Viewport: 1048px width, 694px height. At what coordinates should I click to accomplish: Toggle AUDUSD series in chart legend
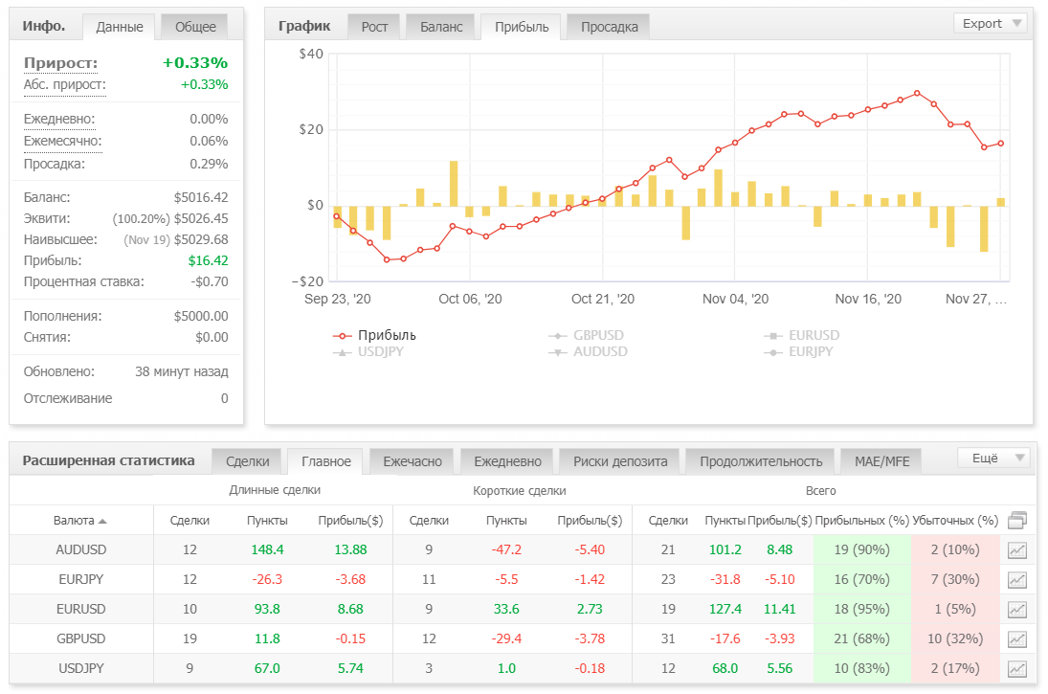pyautogui.click(x=588, y=351)
